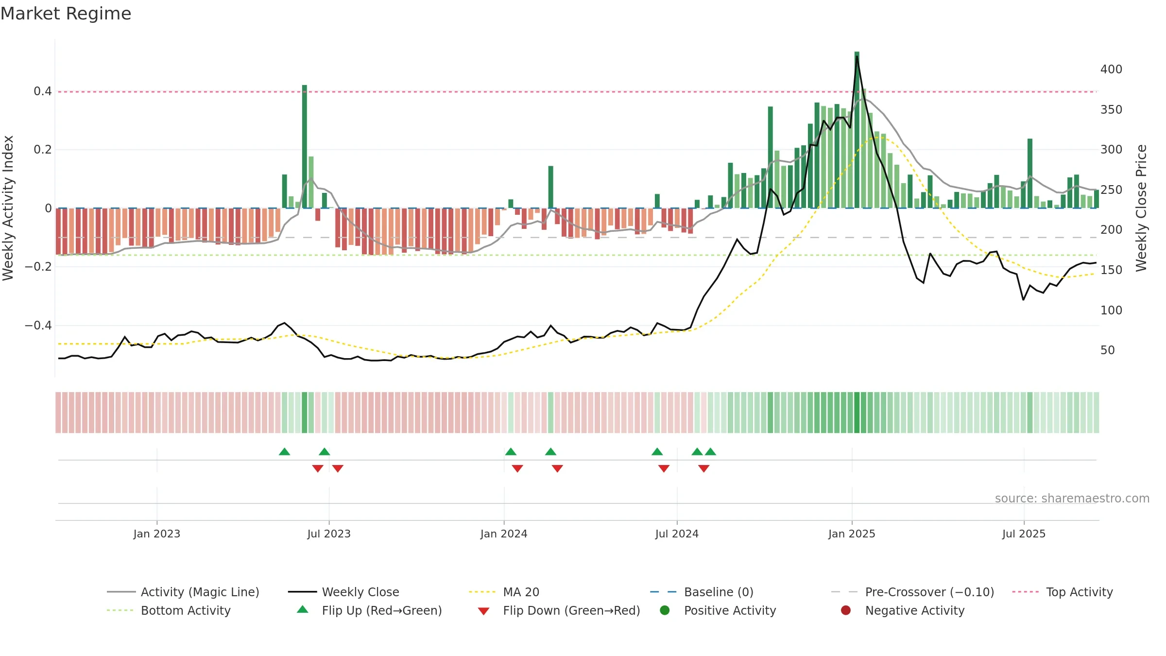Click the −0.4 activity tick label
Viewport: 1166px width, 656px height.
coord(38,325)
